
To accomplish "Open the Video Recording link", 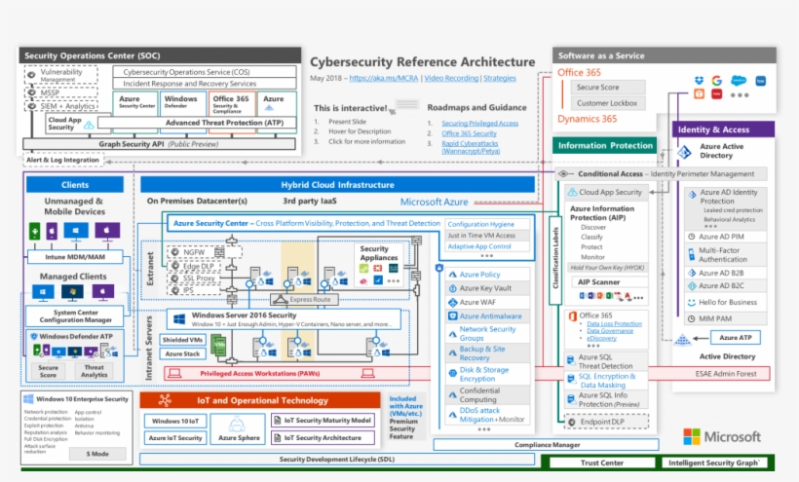I will [451, 78].
